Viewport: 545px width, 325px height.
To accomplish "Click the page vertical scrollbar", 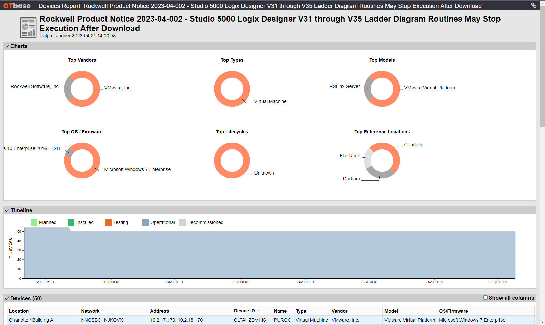I will [542, 67].
